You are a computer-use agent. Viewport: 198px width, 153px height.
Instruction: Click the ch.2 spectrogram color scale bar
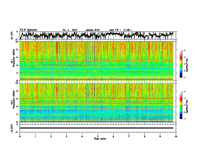click(x=181, y=105)
